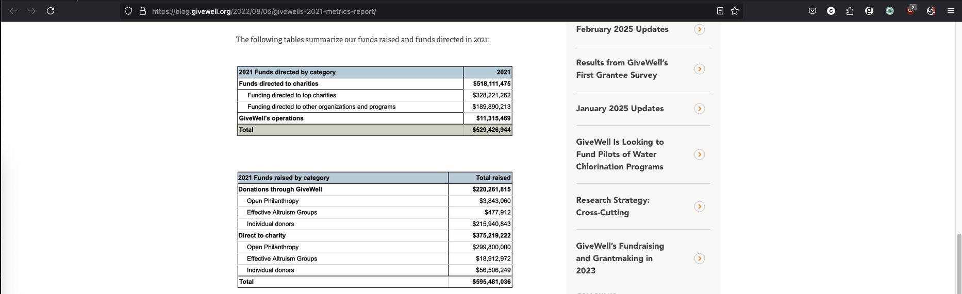The image size is (962, 294).
Task: Select 'Funding directed to other organizations and programs'
Action: point(322,107)
